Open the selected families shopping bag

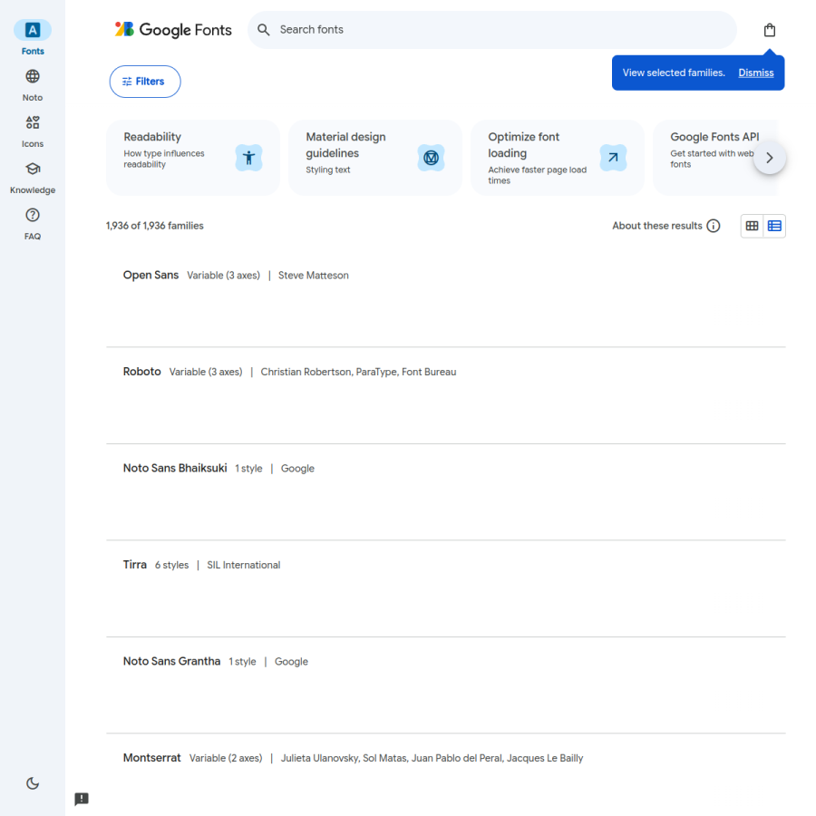(x=770, y=30)
